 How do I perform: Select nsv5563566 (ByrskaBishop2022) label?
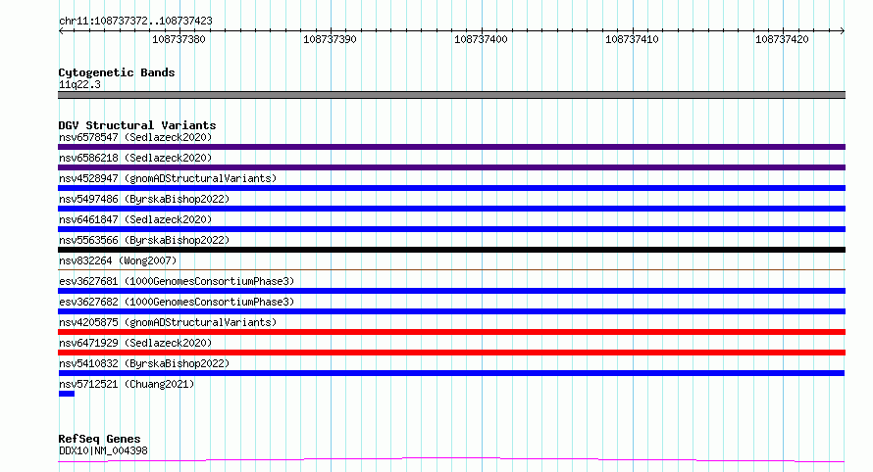click(x=144, y=240)
